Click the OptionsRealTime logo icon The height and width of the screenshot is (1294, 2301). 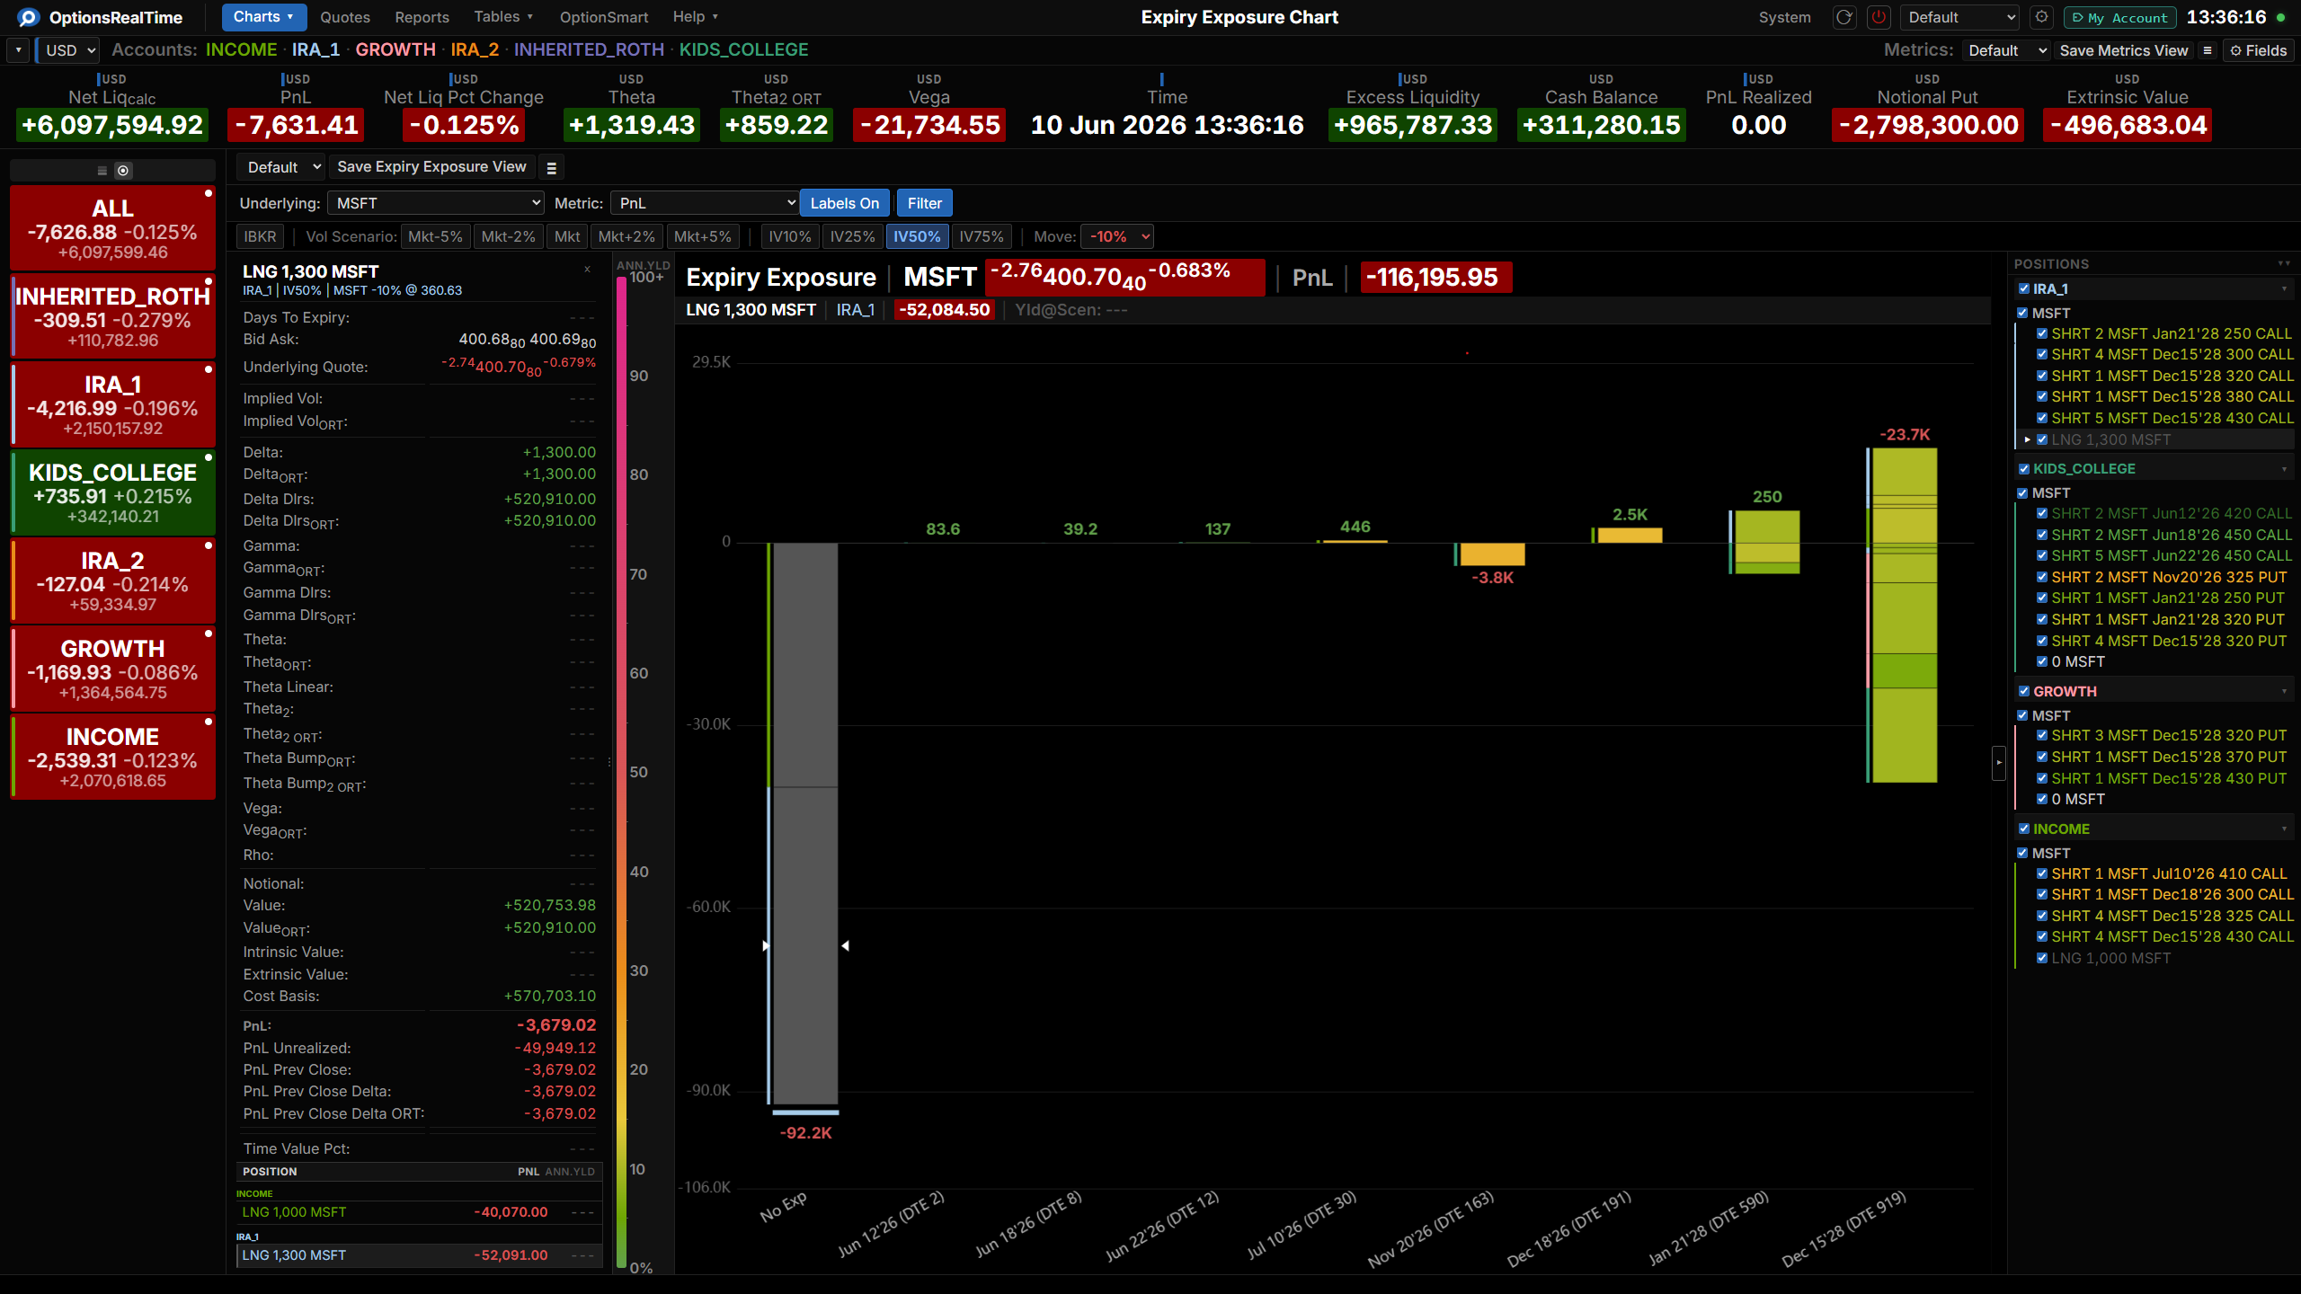coord(28,17)
